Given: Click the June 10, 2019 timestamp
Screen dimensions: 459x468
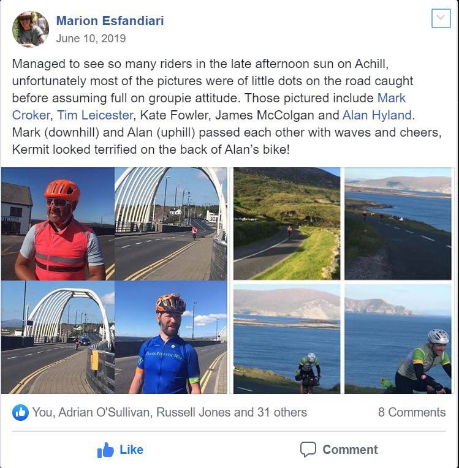Looking at the screenshot, I should (91, 39).
